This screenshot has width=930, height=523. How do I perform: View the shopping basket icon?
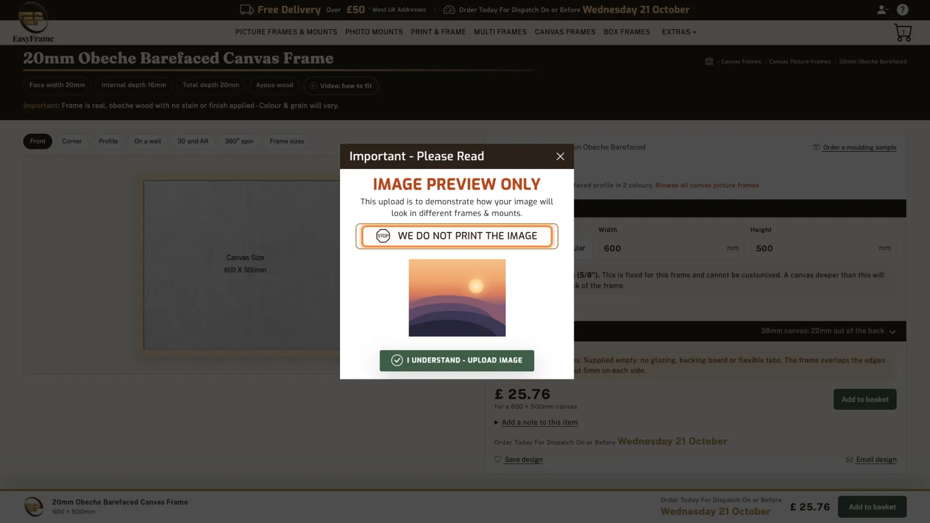pos(903,33)
